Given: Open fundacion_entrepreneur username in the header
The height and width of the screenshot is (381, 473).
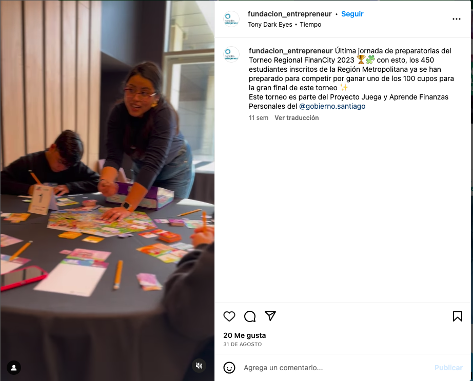Looking at the screenshot, I should tap(289, 14).
